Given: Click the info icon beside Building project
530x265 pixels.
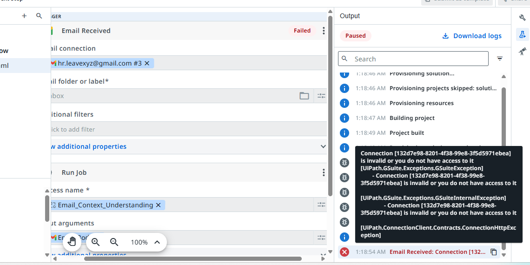Looking at the screenshot, I should [344, 118].
